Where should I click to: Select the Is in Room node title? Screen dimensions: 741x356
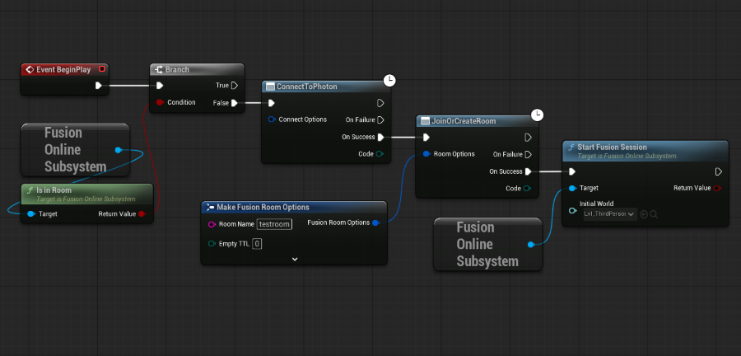pyautogui.click(x=54, y=190)
